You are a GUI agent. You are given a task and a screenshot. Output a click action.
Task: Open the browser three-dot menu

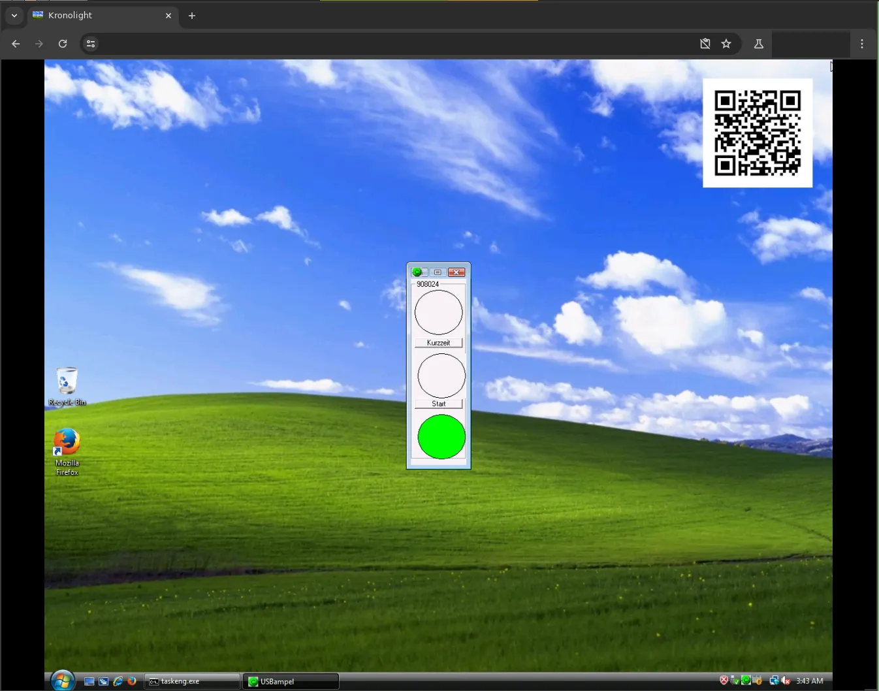[862, 44]
